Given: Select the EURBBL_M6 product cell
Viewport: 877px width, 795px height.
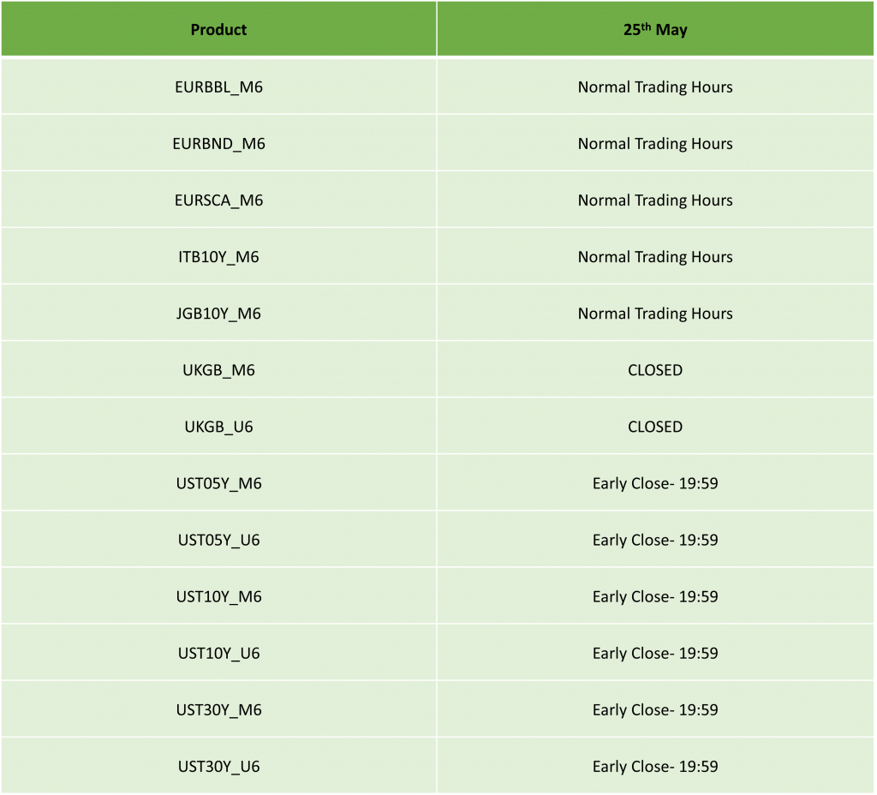Looking at the screenshot, I should point(218,87).
